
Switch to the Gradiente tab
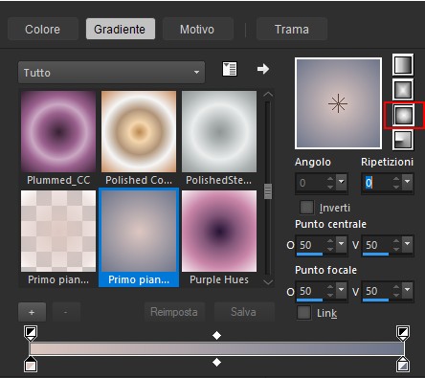[x=121, y=29]
